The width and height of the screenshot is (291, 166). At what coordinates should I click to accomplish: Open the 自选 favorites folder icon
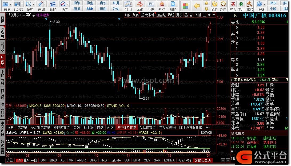coord(5,4)
